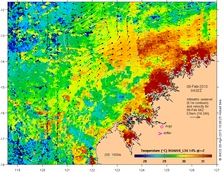Image resolution: width=222 pixels, height=172 pixels.
Task: Click the Temperature NOAA18_L3U title text
Action: tap(173, 150)
